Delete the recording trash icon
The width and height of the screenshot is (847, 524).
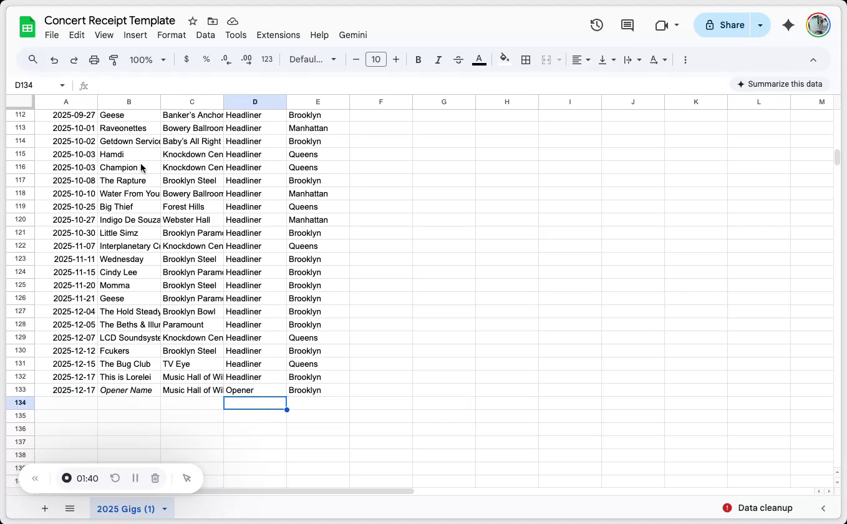click(155, 478)
